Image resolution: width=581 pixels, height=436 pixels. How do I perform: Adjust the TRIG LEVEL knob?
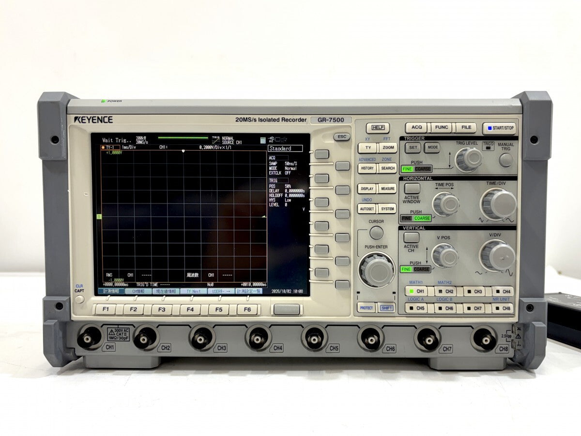(x=468, y=159)
